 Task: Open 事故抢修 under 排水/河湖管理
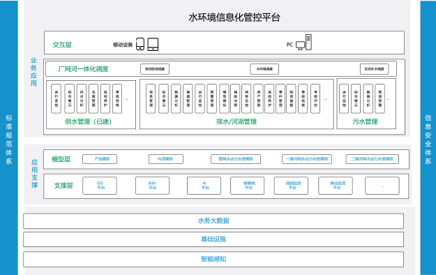(x=303, y=98)
